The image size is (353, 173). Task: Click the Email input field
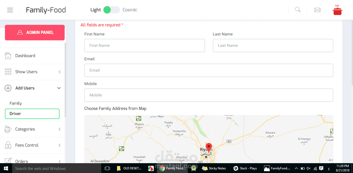pos(209,70)
